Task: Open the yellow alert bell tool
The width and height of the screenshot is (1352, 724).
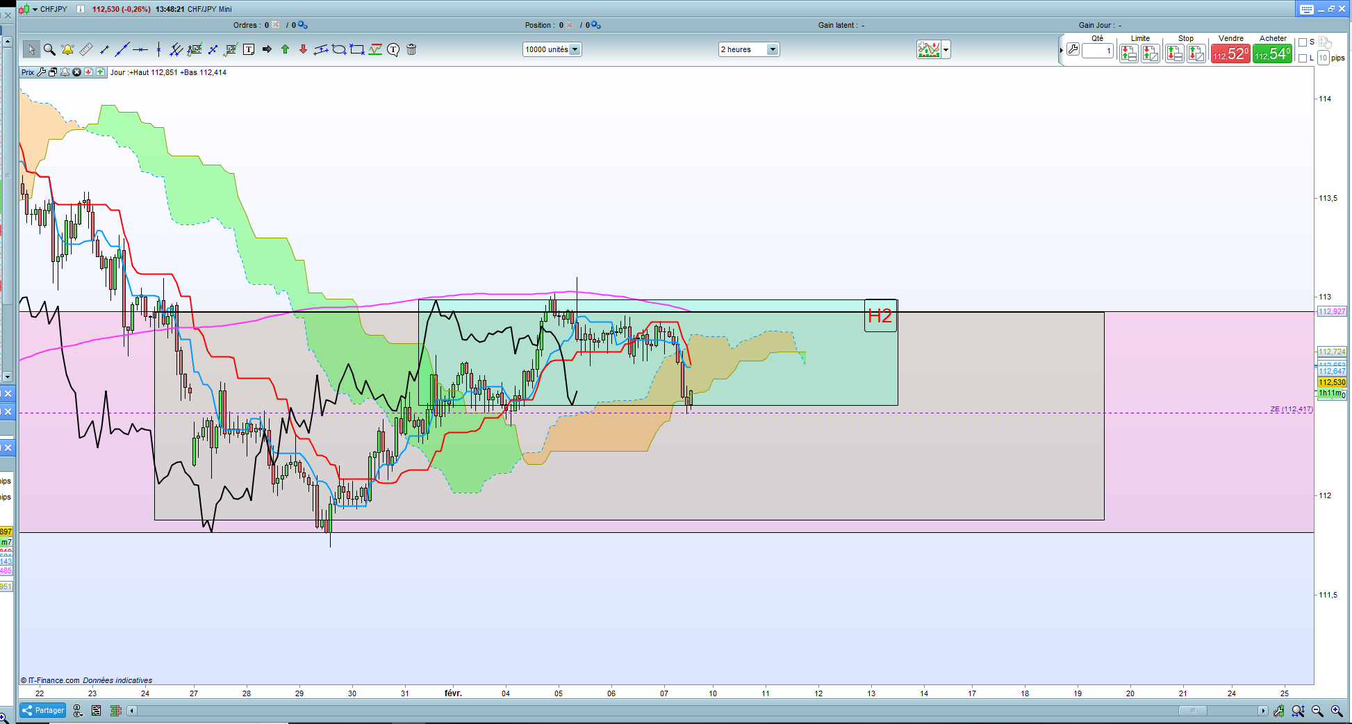Action: (x=67, y=49)
